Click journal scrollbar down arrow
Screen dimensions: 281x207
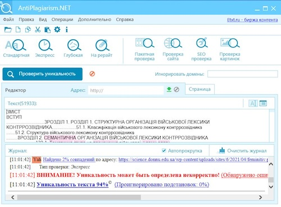coord(271,187)
